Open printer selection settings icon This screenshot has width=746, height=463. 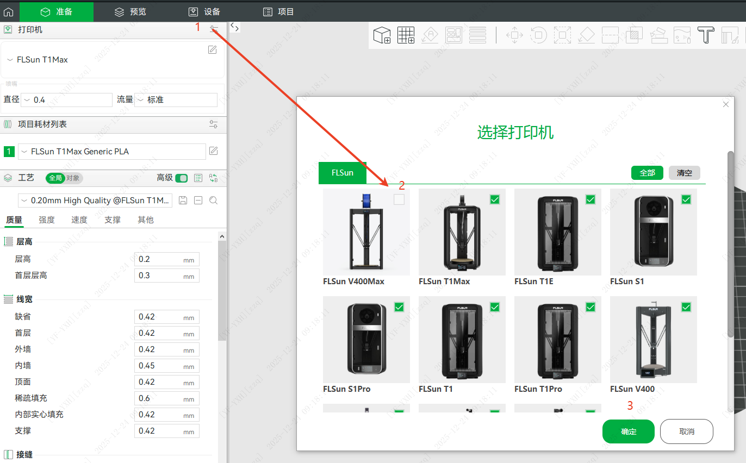pyautogui.click(x=214, y=29)
